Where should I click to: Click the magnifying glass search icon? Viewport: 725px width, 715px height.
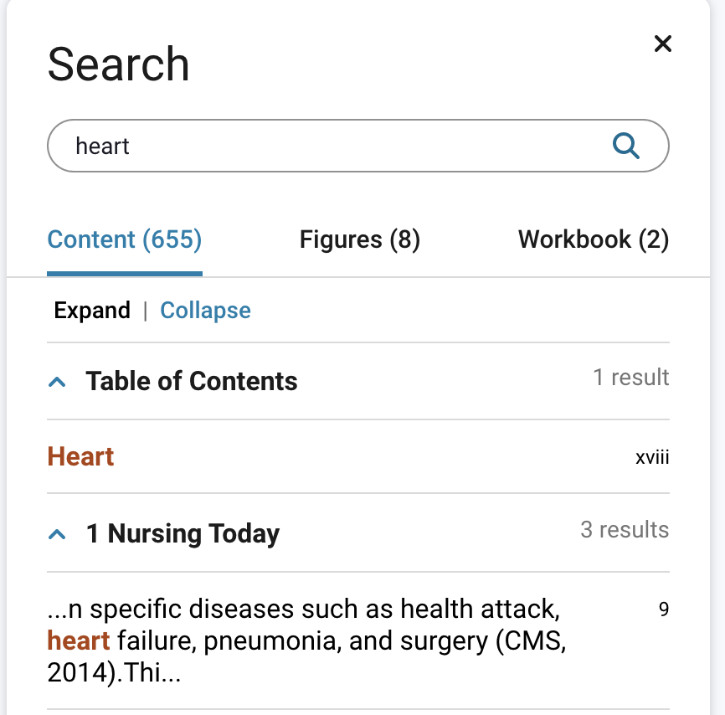(x=625, y=145)
